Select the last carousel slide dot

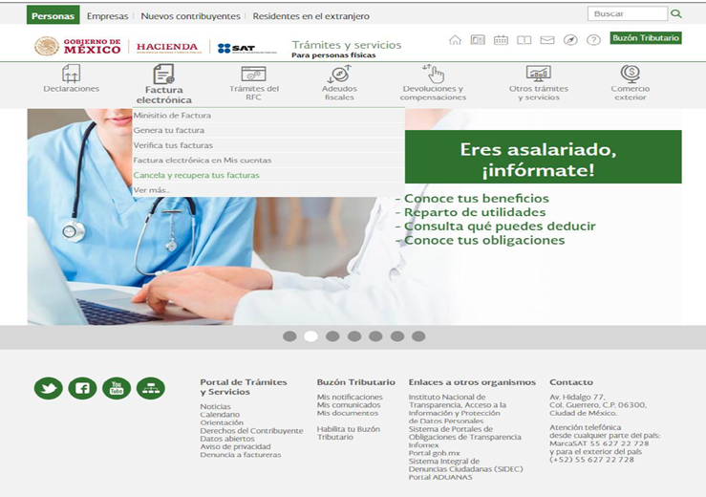[x=418, y=336]
